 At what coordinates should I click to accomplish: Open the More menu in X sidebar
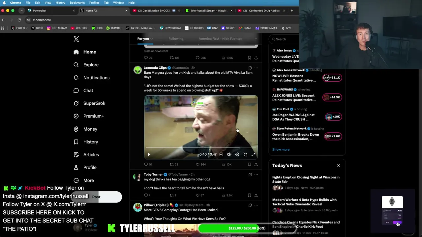pos(84,180)
